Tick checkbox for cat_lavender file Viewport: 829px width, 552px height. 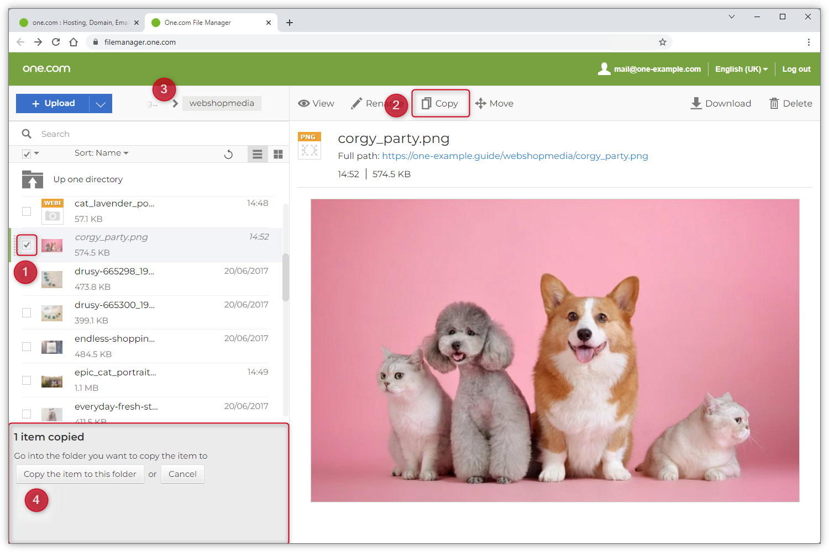[x=27, y=211]
